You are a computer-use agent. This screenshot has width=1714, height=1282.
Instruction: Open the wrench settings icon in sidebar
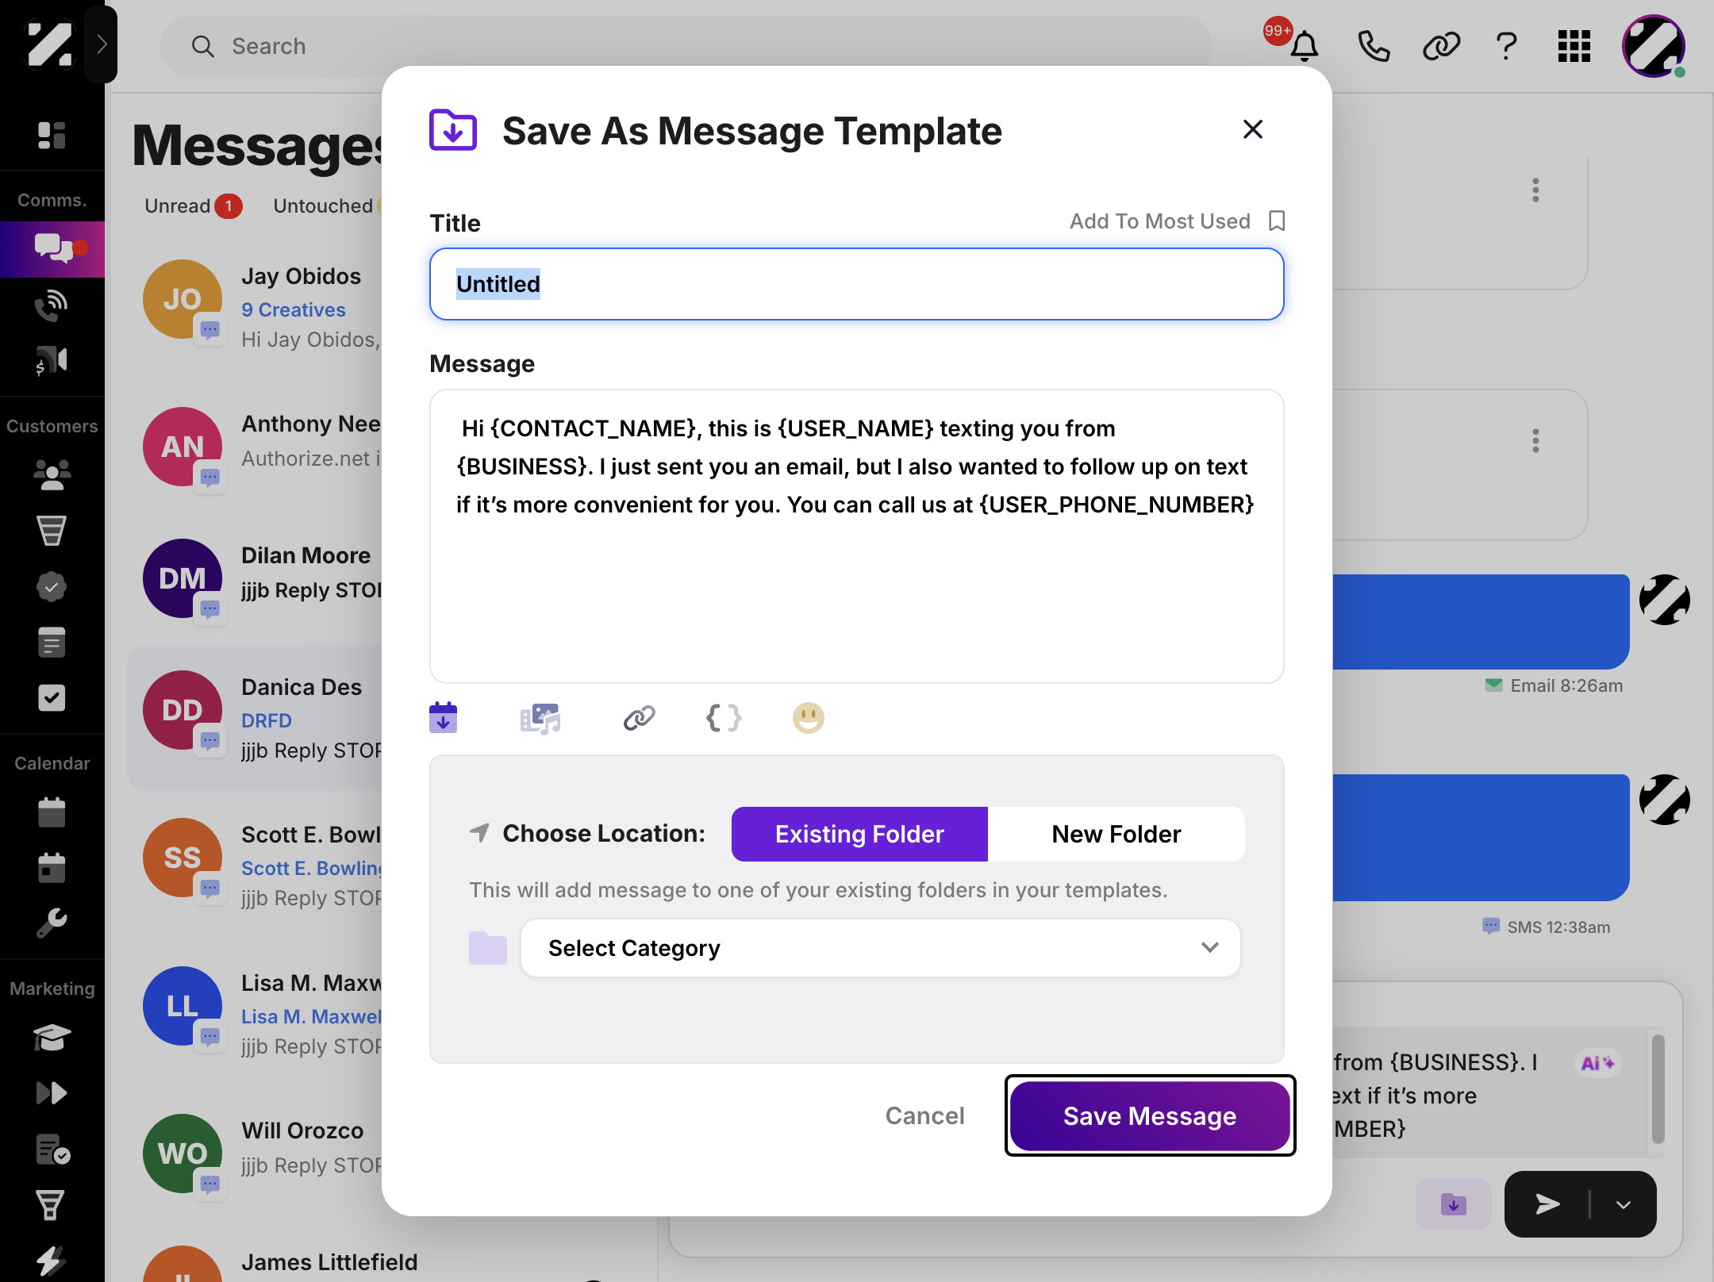52,923
